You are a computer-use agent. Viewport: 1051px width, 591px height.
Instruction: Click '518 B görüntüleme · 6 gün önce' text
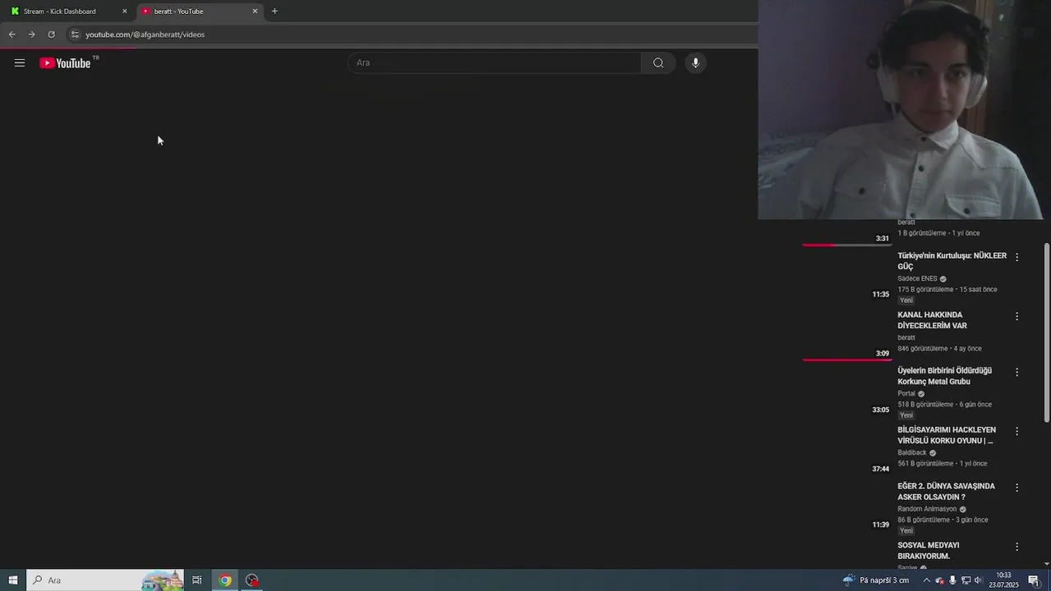point(944,405)
